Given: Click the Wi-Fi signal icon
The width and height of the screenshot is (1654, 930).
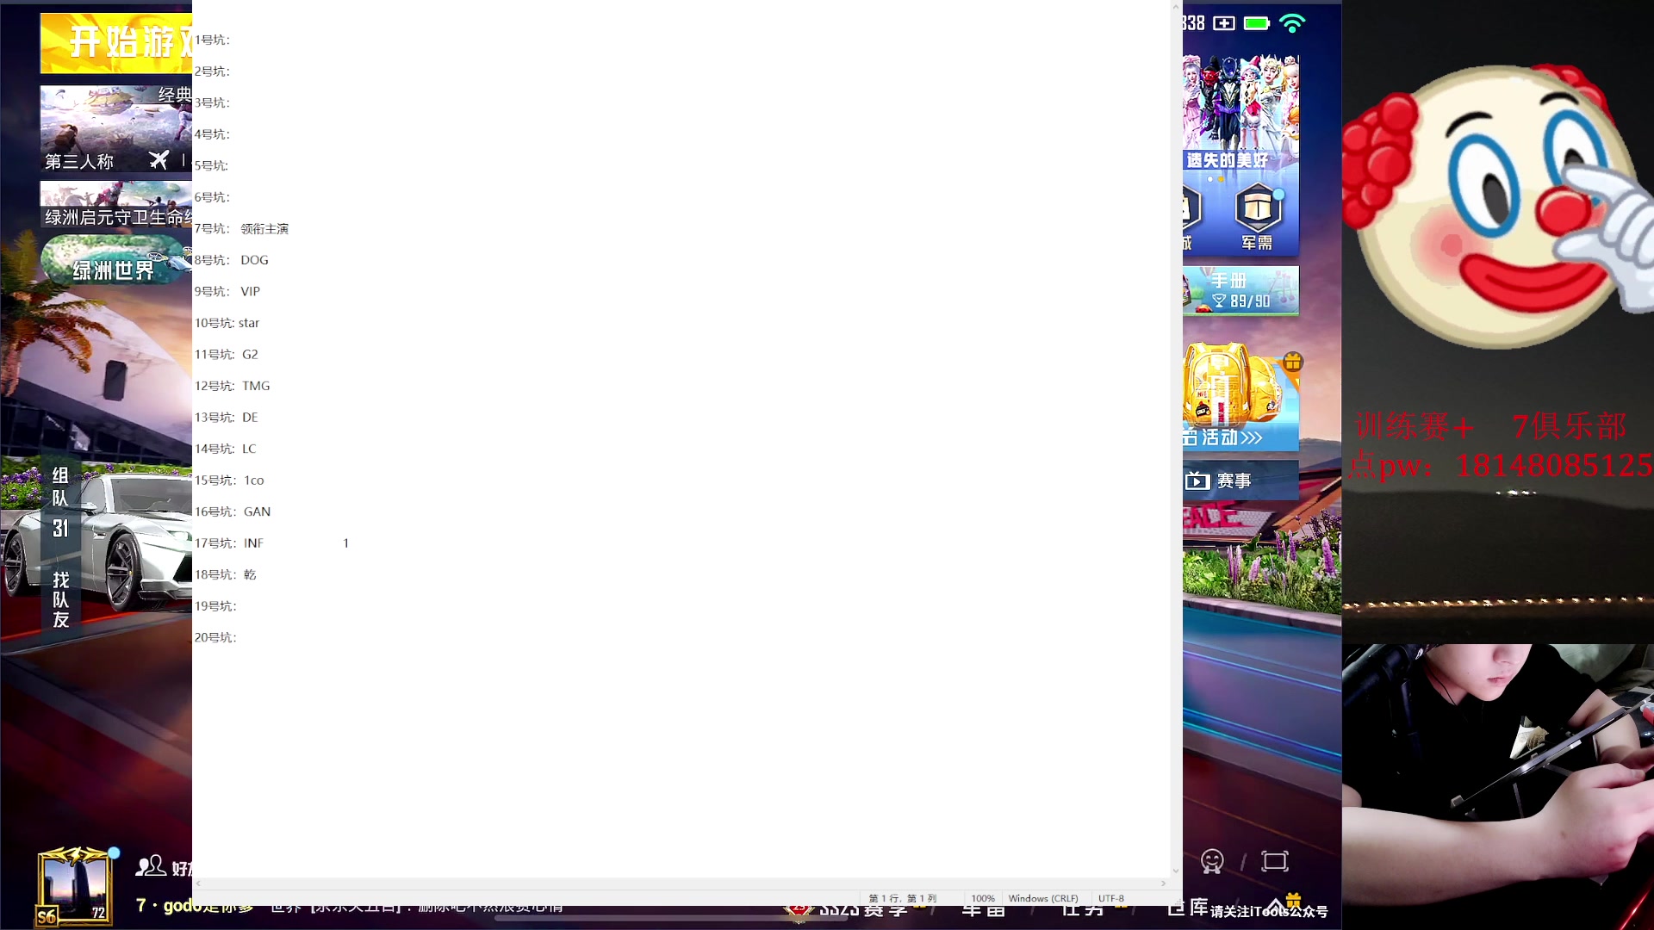Looking at the screenshot, I should click(x=1292, y=23).
